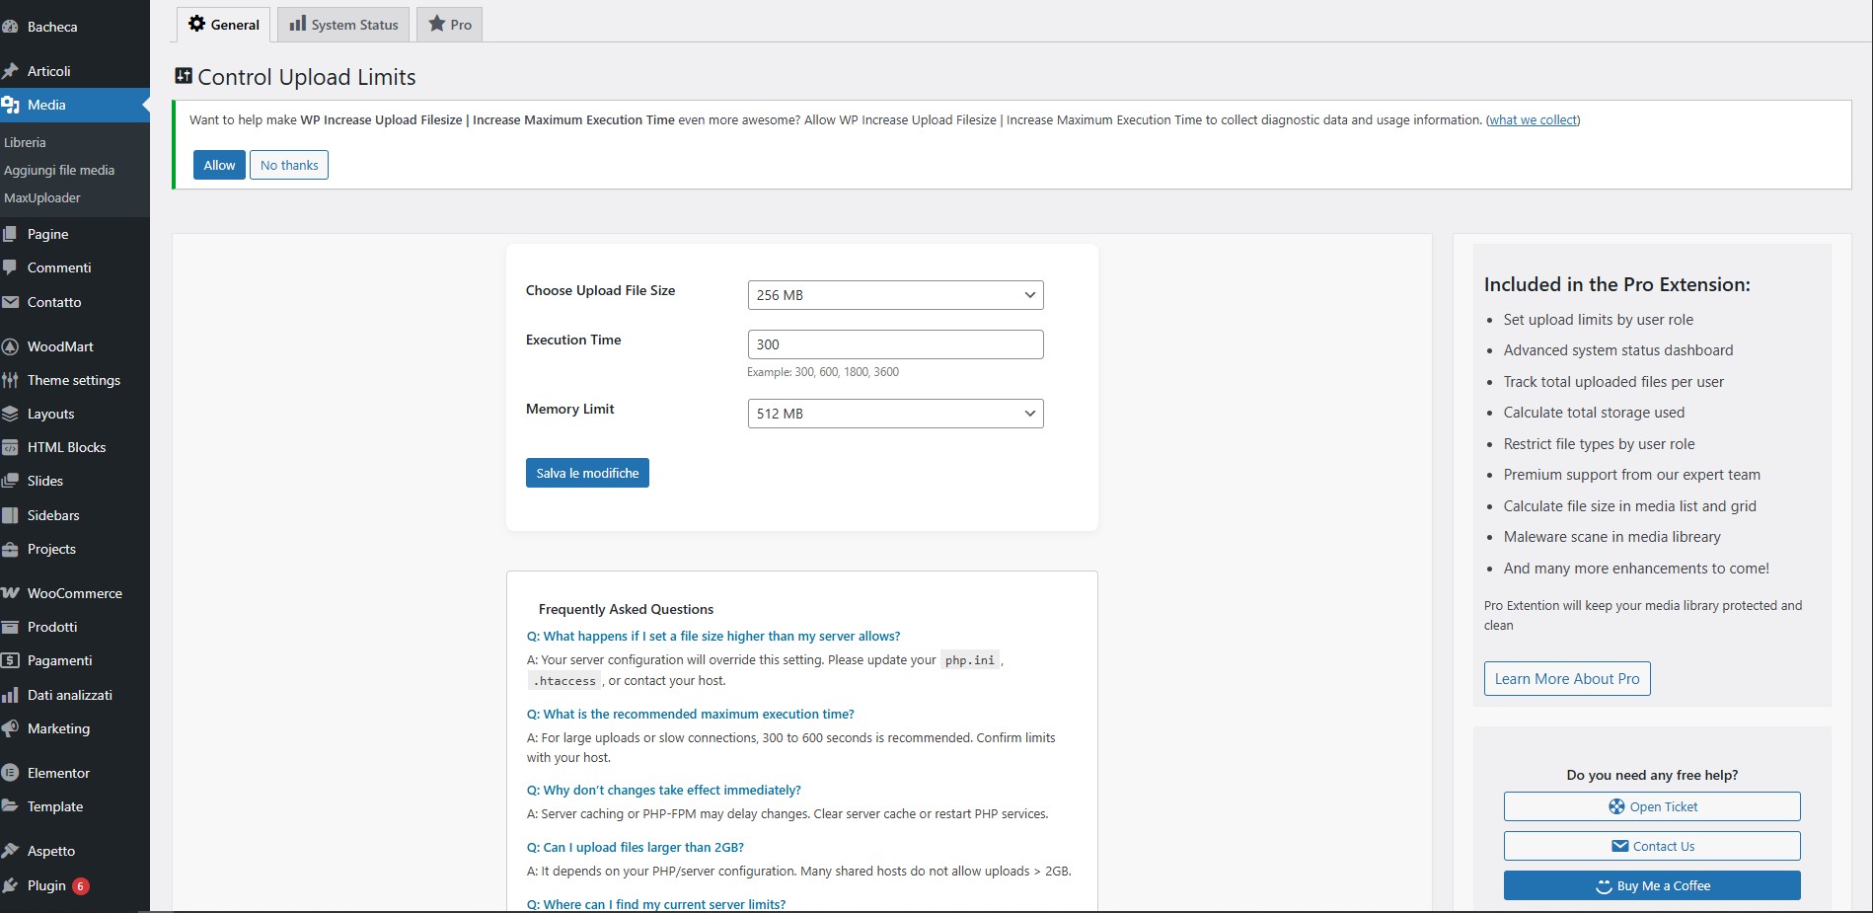
Task: Click the HTML Blocks icon
Action: (x=10, y=447)
